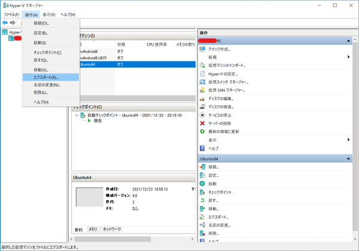
Task: Choose エクスポート(X) from the action menu
Action: tap(51, 78)
